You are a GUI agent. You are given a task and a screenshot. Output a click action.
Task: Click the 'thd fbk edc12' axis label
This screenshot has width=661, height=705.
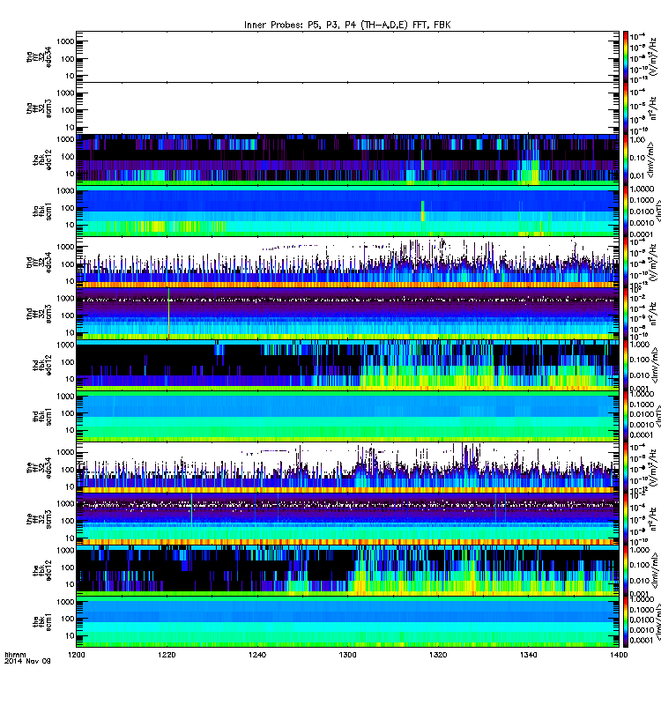[42, 365]
